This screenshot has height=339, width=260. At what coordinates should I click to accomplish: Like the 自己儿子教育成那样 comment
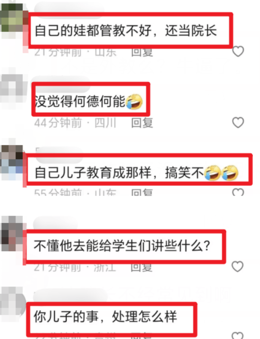pyautogui.click(x=238, y=192)
